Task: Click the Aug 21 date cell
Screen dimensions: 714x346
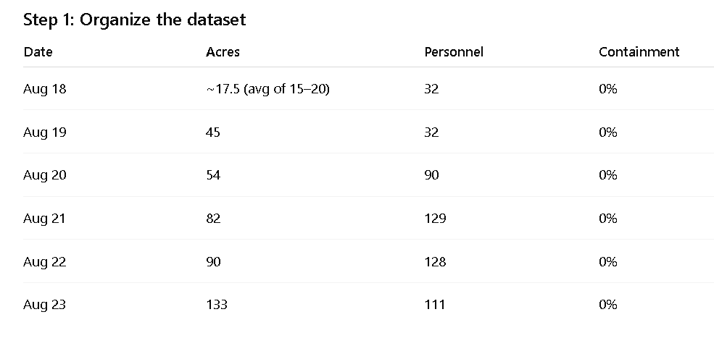Action: [x=44, y=219]
